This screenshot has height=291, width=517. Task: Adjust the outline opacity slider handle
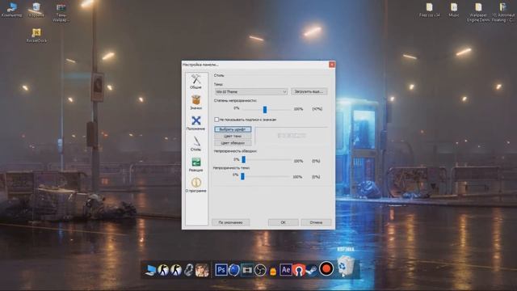pyautogui.click(x=244, y=160)
